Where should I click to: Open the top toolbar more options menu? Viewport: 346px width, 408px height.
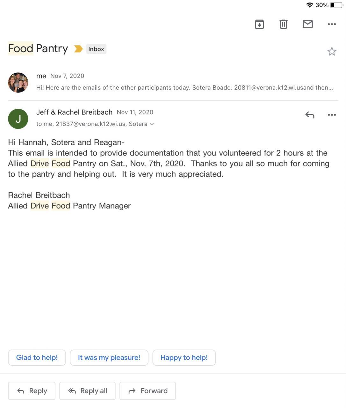[332, 24]
